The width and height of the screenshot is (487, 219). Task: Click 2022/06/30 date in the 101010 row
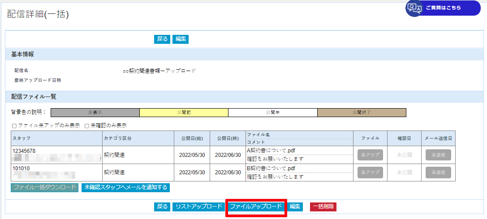pos(228,173)
